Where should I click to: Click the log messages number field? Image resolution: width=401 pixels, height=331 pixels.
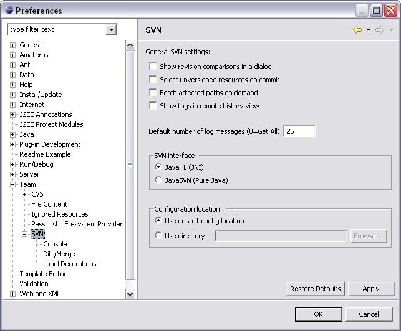(299, 131)
